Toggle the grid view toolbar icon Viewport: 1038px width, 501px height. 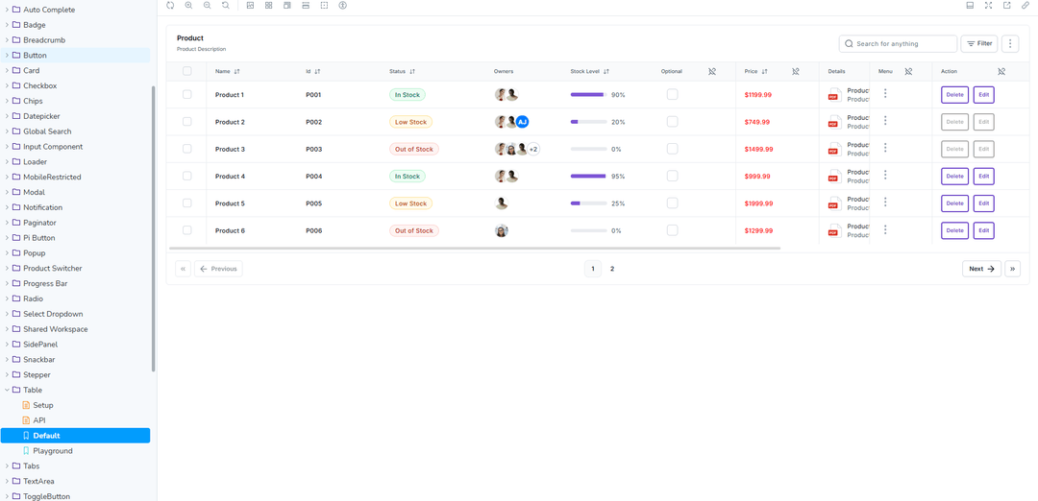tap(269, 6)
